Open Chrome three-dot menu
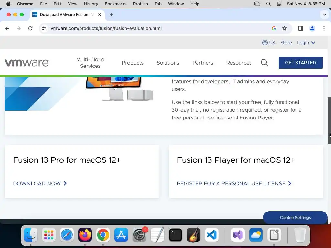 tap(324, 28)
